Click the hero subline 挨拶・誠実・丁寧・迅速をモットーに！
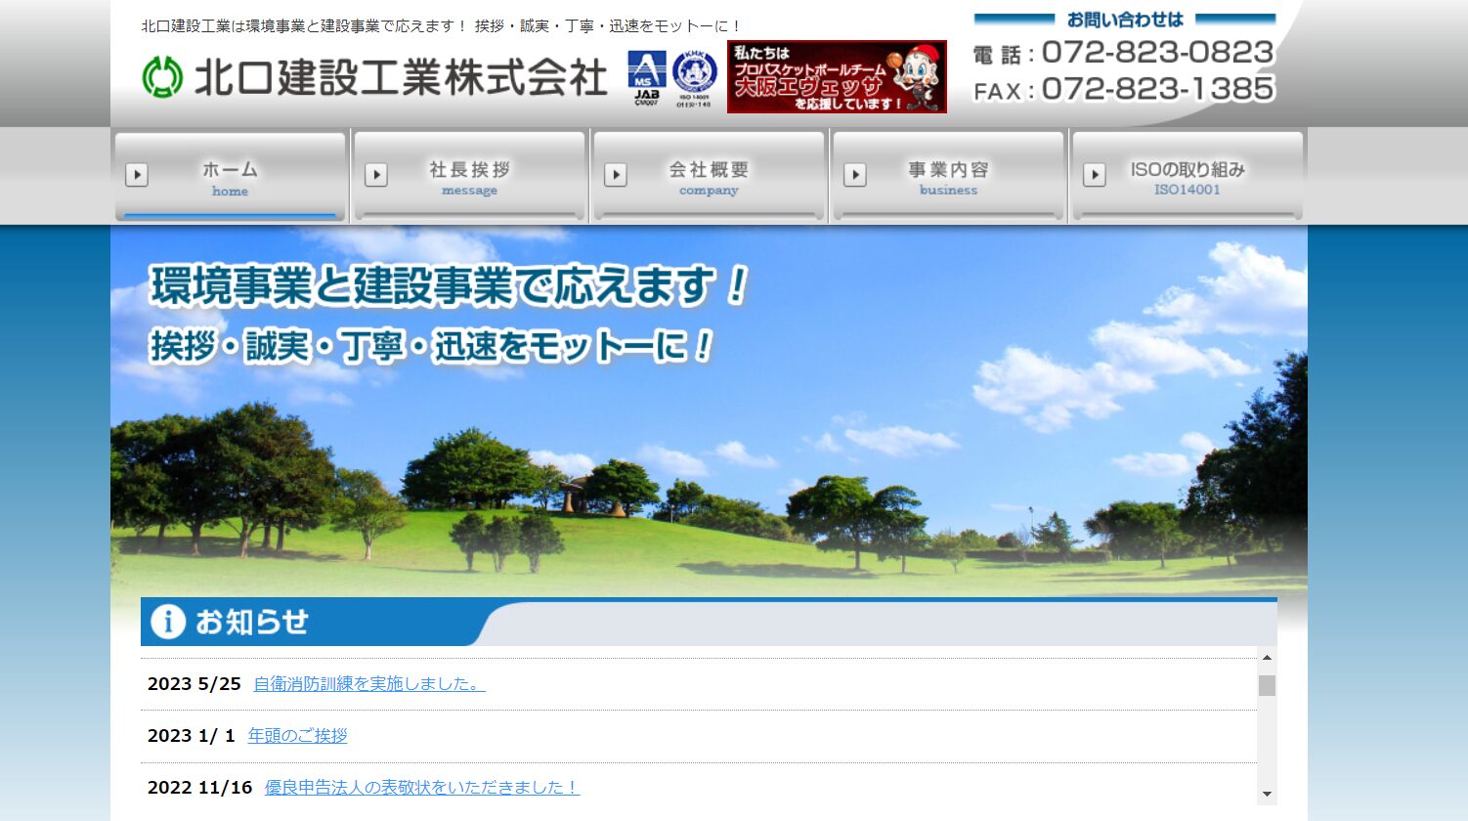Screen dimensions: 1468x821 [432, 346]
